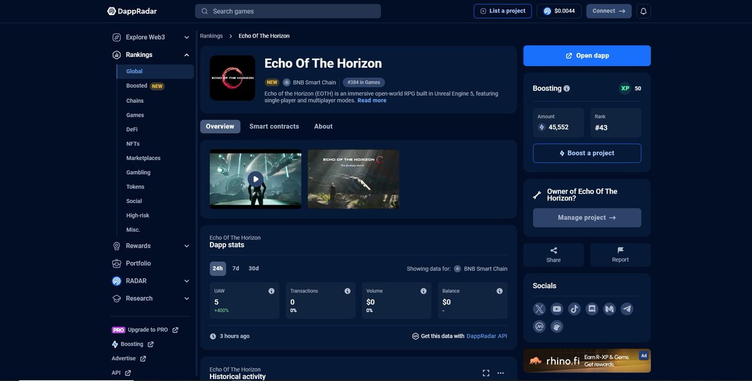The height and width of the screenshot is (381, 752).
Task: Open the Advertise external link
Action: point(128,358)
